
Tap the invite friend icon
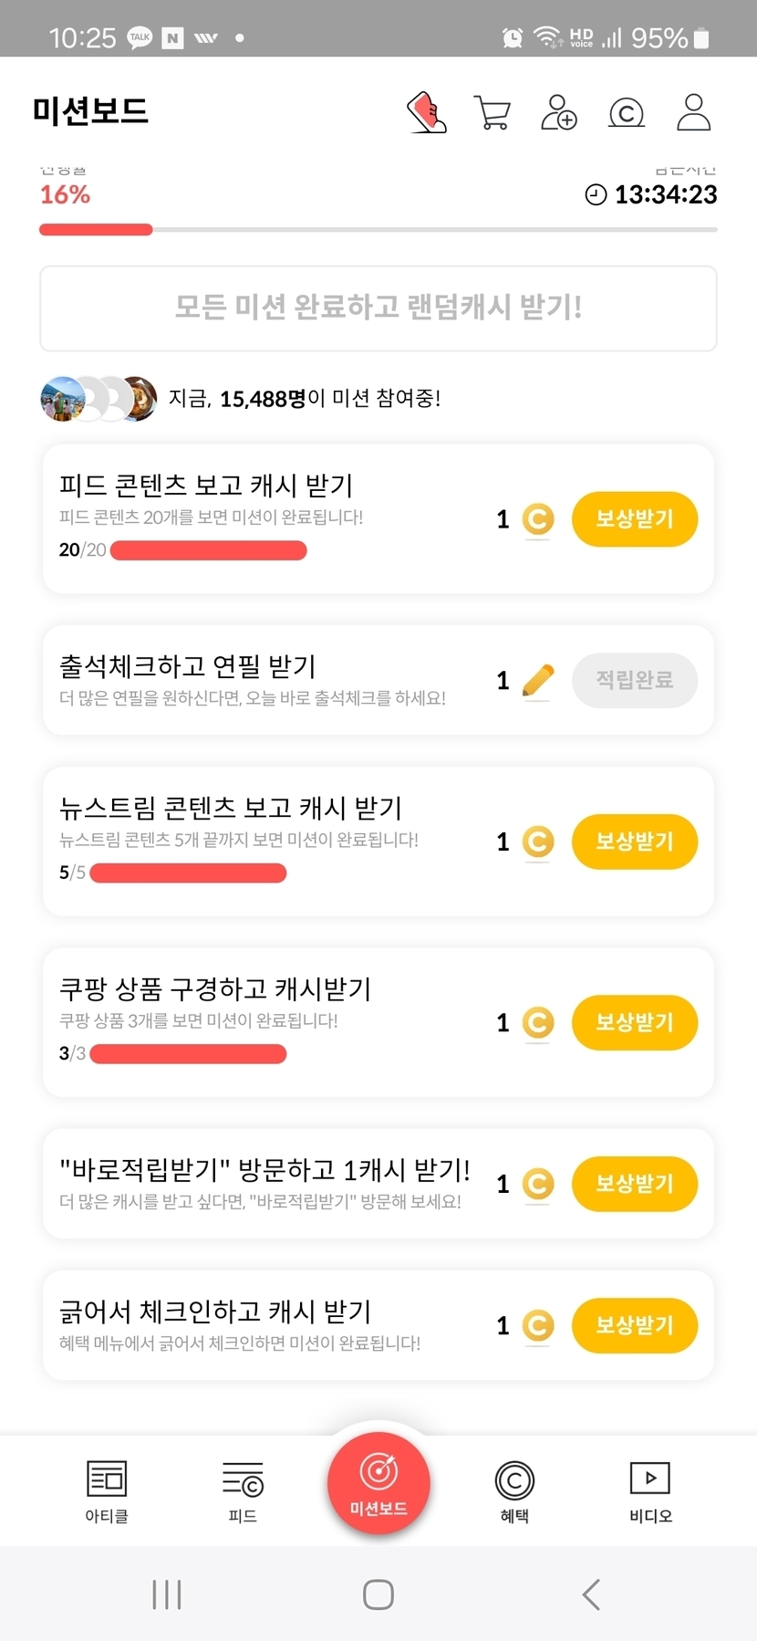click(x=558, y=112)
